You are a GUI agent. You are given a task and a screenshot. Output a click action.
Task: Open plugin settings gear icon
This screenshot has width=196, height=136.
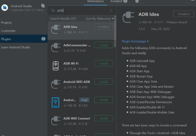click(137, 1)
